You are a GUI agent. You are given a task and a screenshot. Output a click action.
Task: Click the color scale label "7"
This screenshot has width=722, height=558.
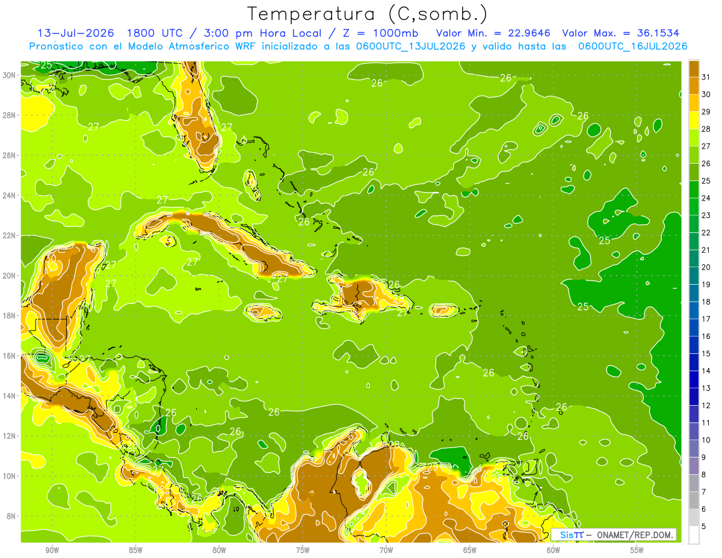pos(704,492)
